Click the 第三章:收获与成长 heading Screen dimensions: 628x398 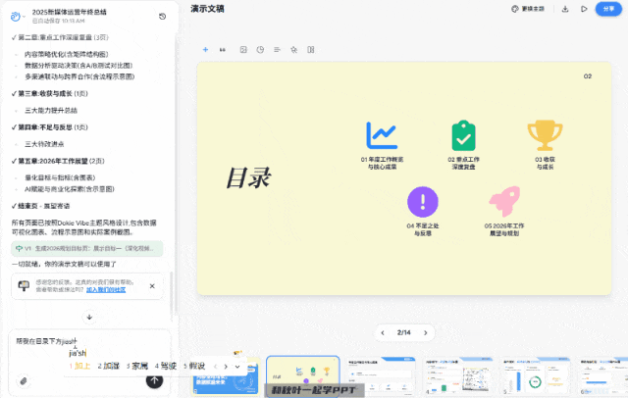click(50, 93)
